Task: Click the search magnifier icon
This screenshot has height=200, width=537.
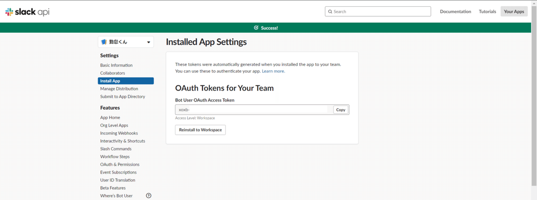Action: [330, 12]
